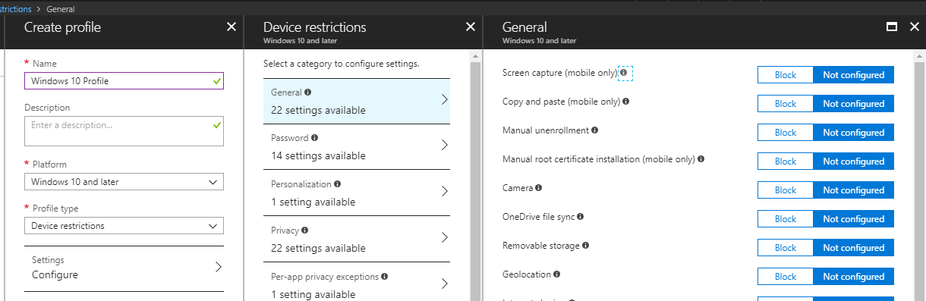
Task: Click info icon next to Removable storage
Action: pyautogui.click(x=586, y=245)
